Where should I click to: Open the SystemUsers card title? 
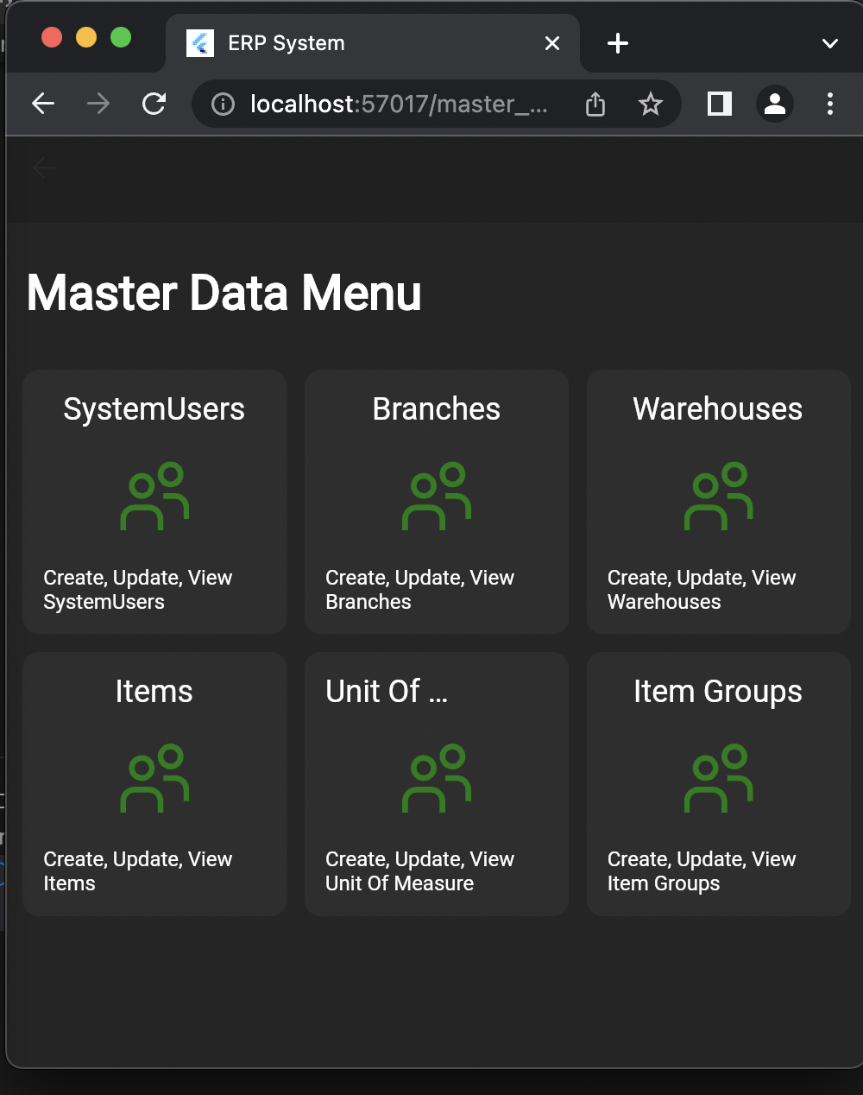[154, 409]
